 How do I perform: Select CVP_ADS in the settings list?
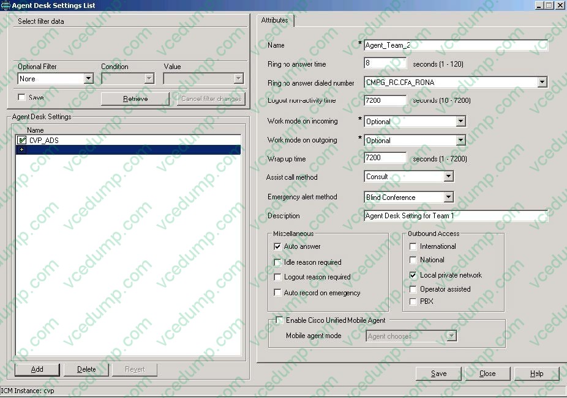point(44,141)
